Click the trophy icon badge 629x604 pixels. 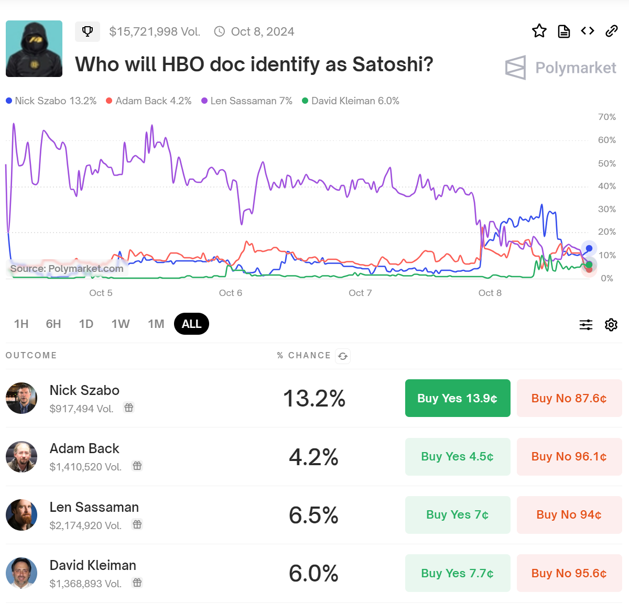point(88,31)
